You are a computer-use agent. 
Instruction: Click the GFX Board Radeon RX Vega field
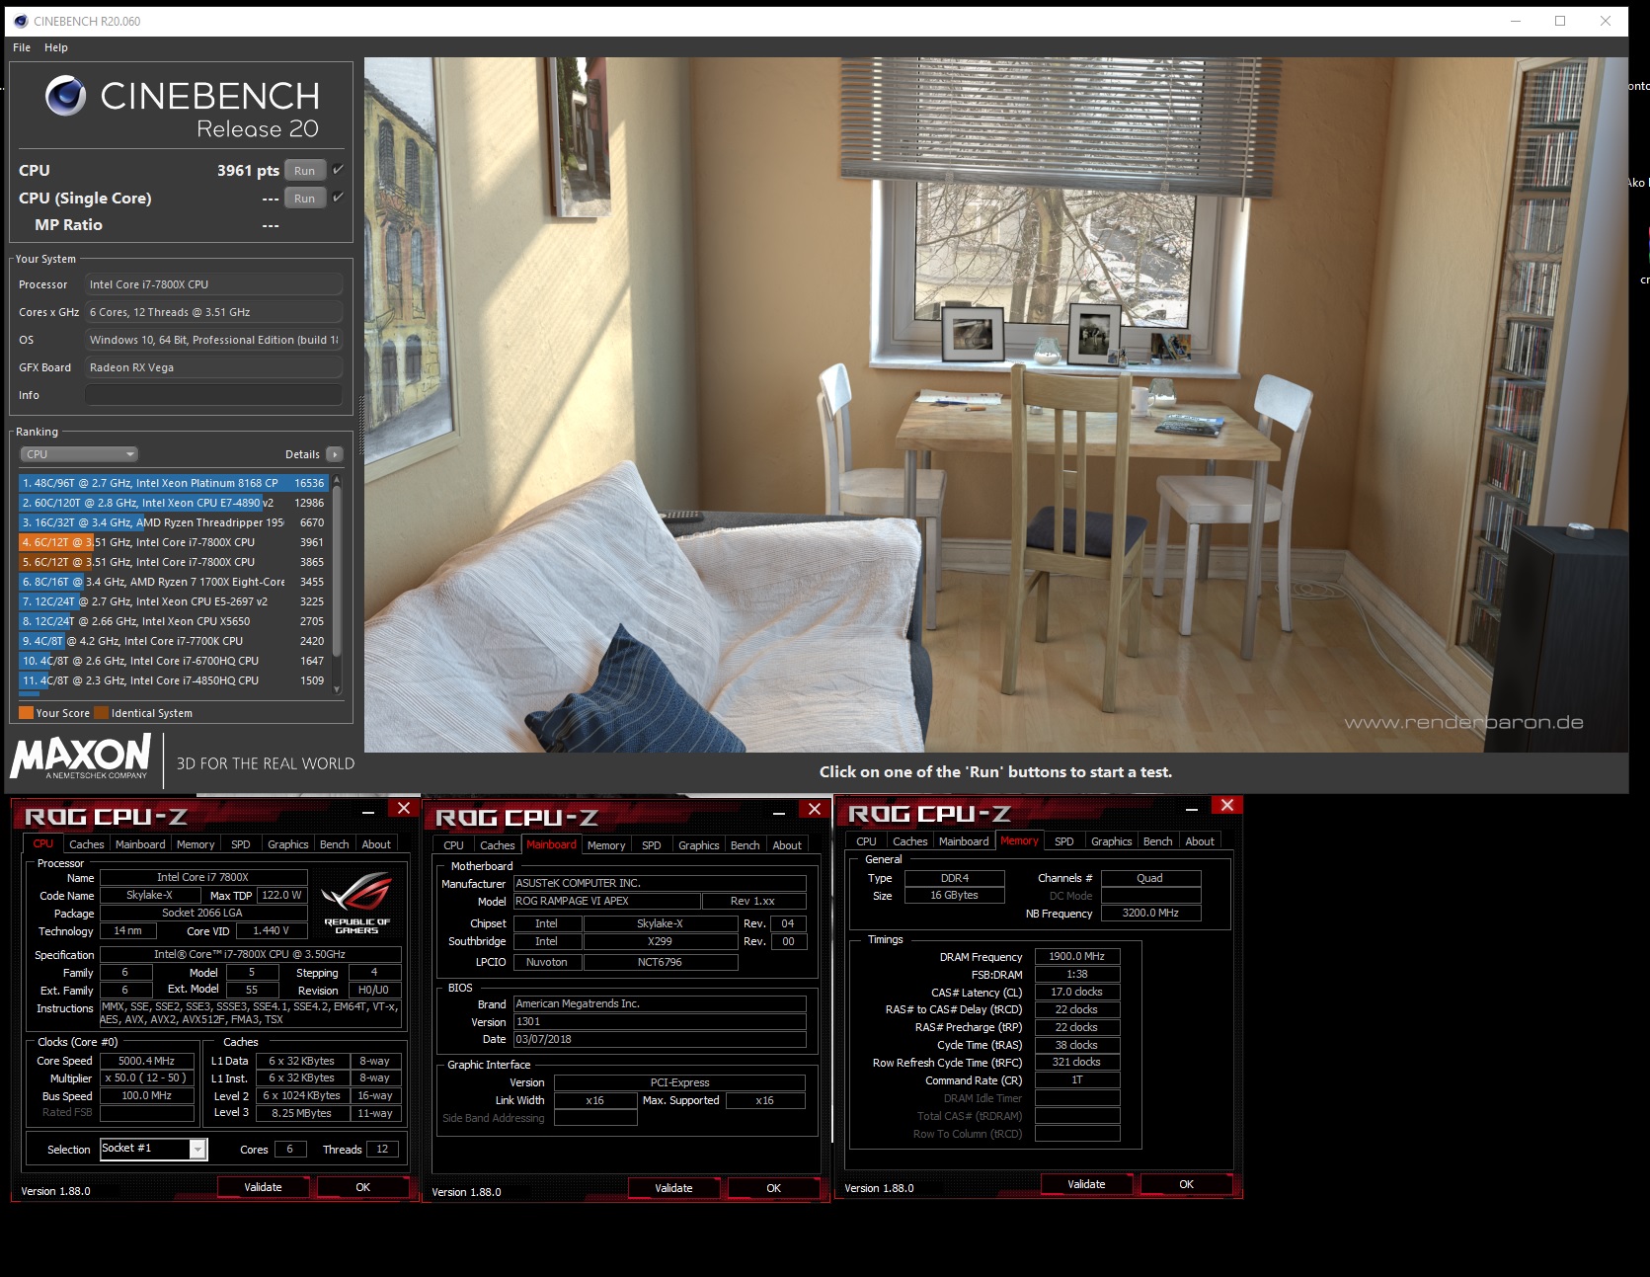pyautogui.click(x=213, y=367)
